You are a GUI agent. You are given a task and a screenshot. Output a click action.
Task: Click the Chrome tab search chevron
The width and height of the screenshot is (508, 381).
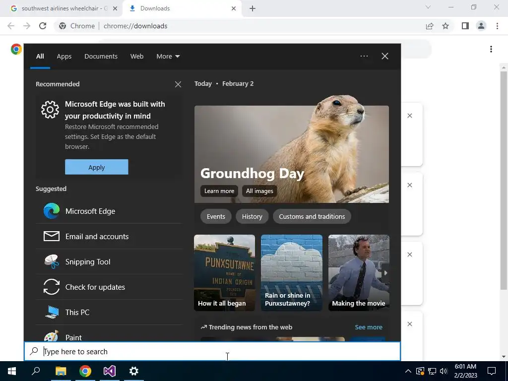[428, 7]
